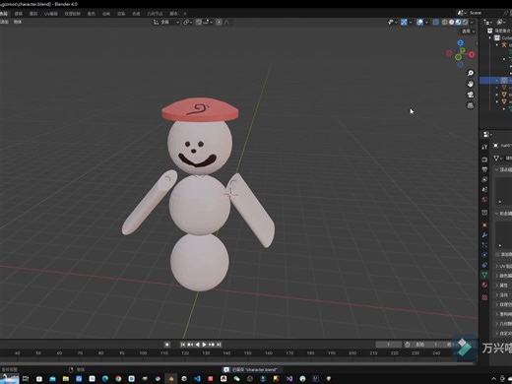
Task: Snap view to the blue Z axis
Action: (461, 43)
